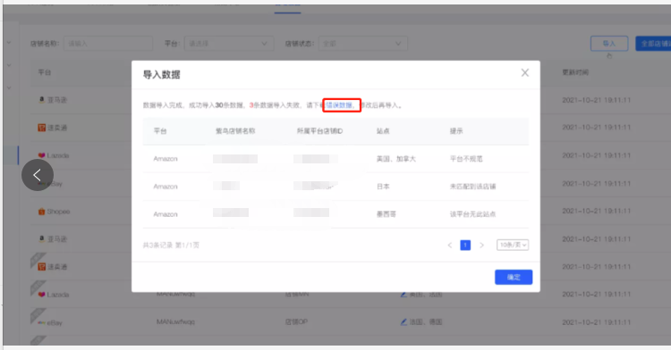Image resolution: width=671 pixels, height=350 pixels.
Task: Click MANuwfwqq in the eBay row
Action: 175,321
